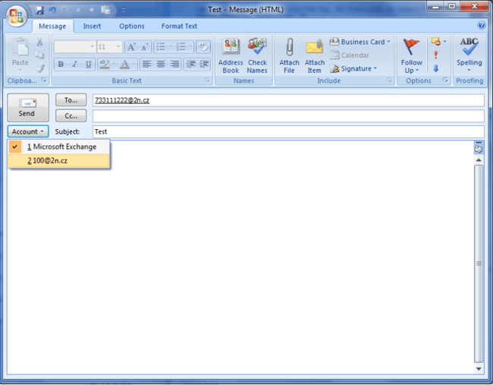Open the Office button menu

[x=17, y=16]
